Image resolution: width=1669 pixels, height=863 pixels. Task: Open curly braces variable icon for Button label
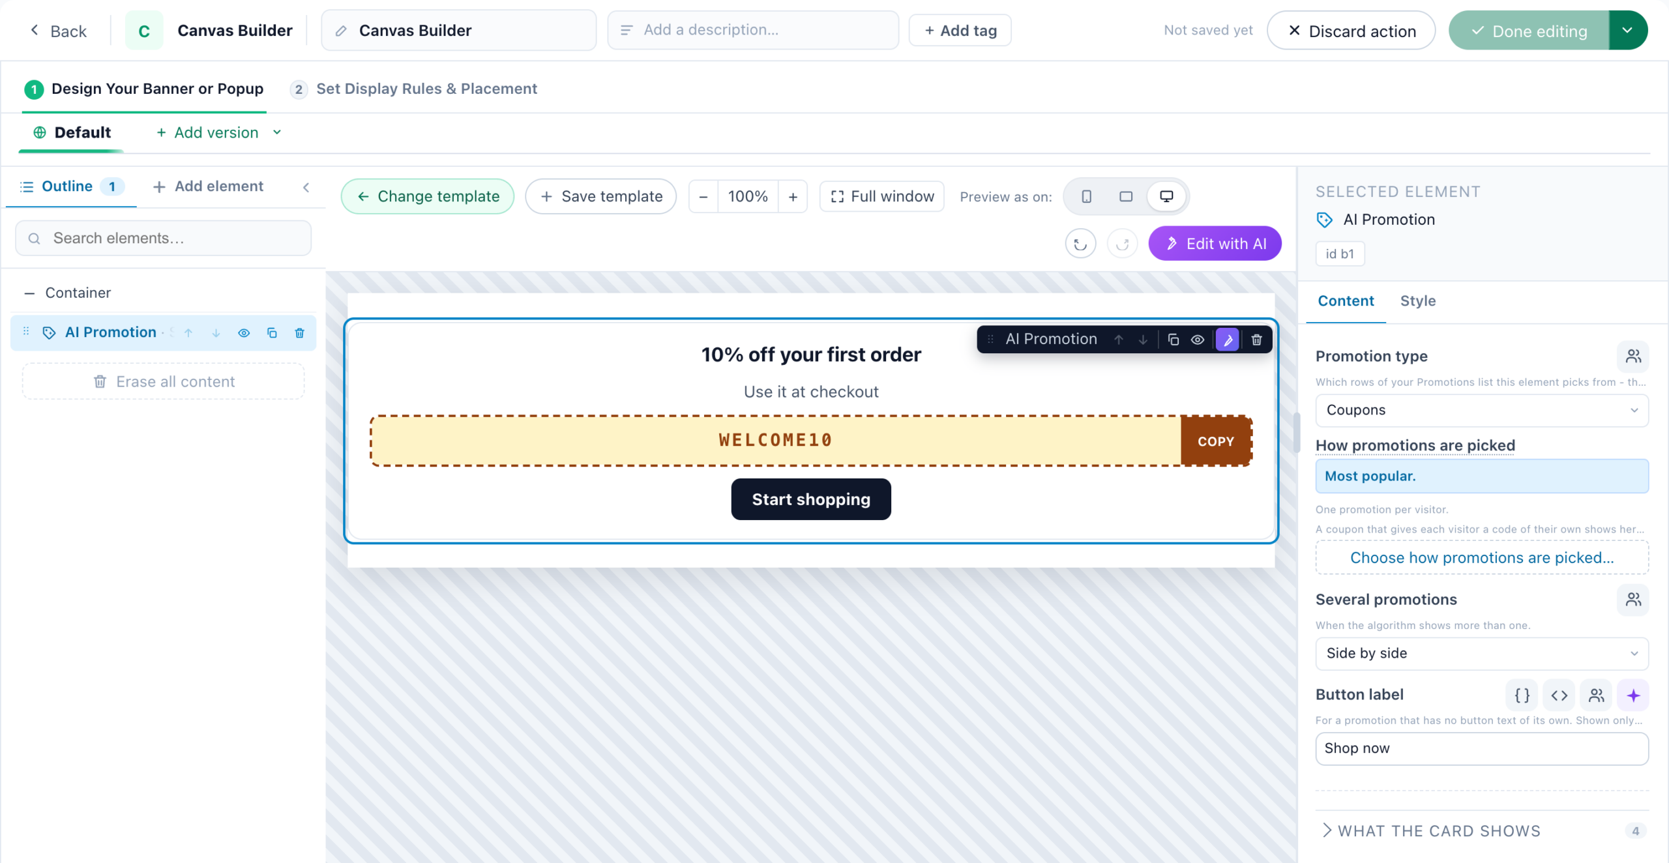(1522, 695)
